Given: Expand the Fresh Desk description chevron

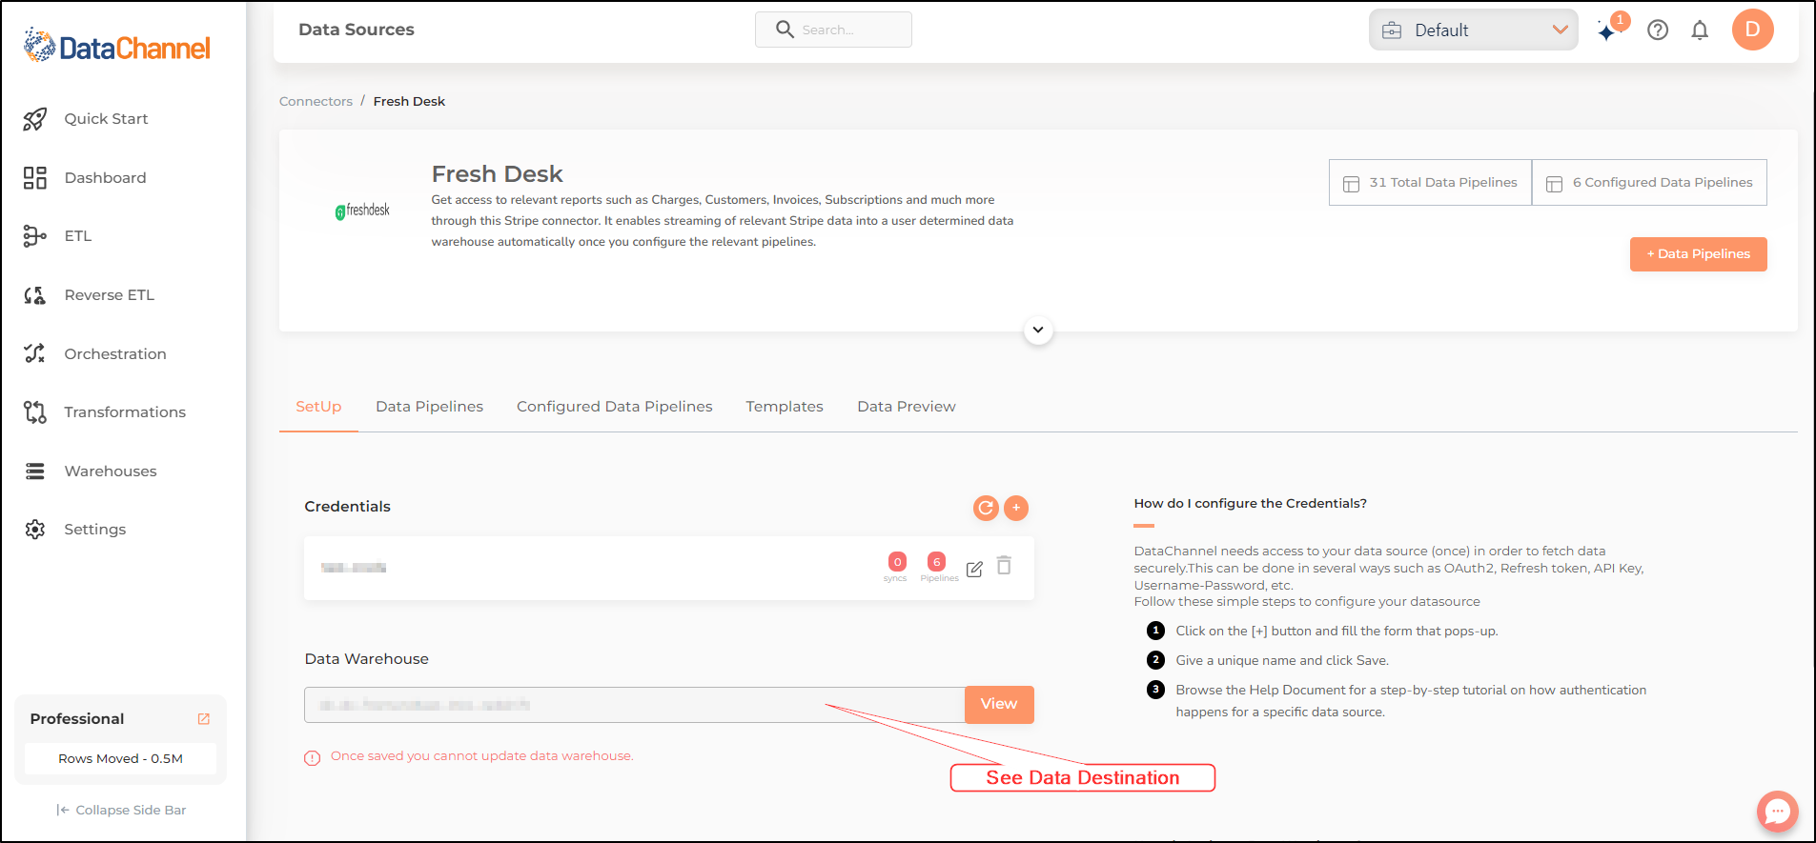Looking at the screenshot, I should point(1038,331).
